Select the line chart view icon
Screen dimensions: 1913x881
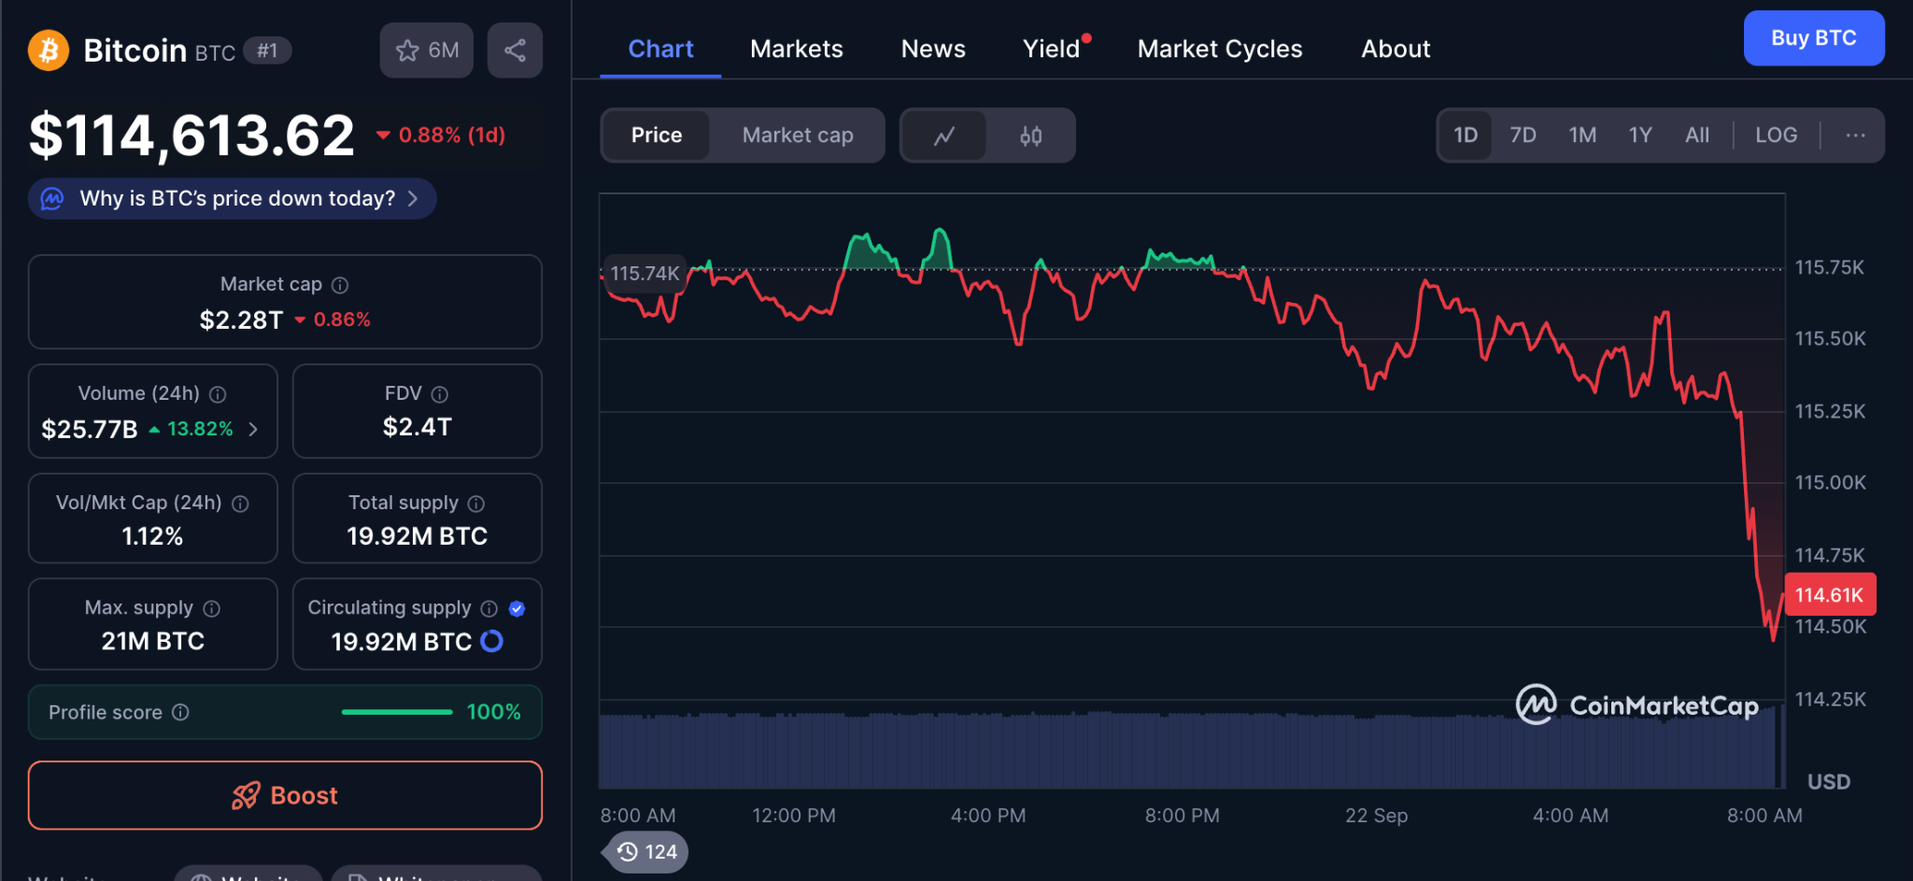[944, 136]
